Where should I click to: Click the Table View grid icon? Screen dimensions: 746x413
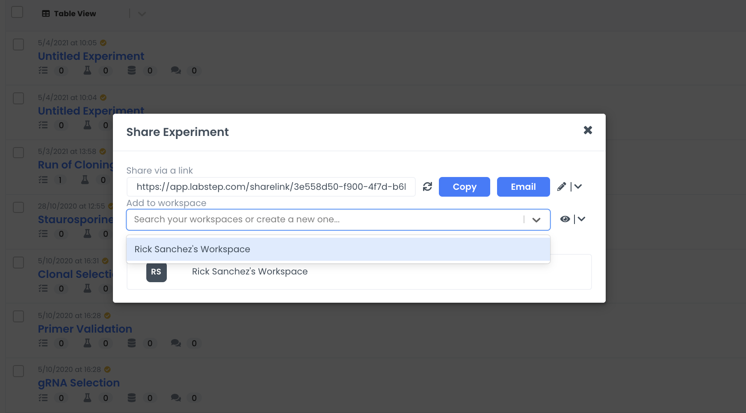[x=46, y=14]
